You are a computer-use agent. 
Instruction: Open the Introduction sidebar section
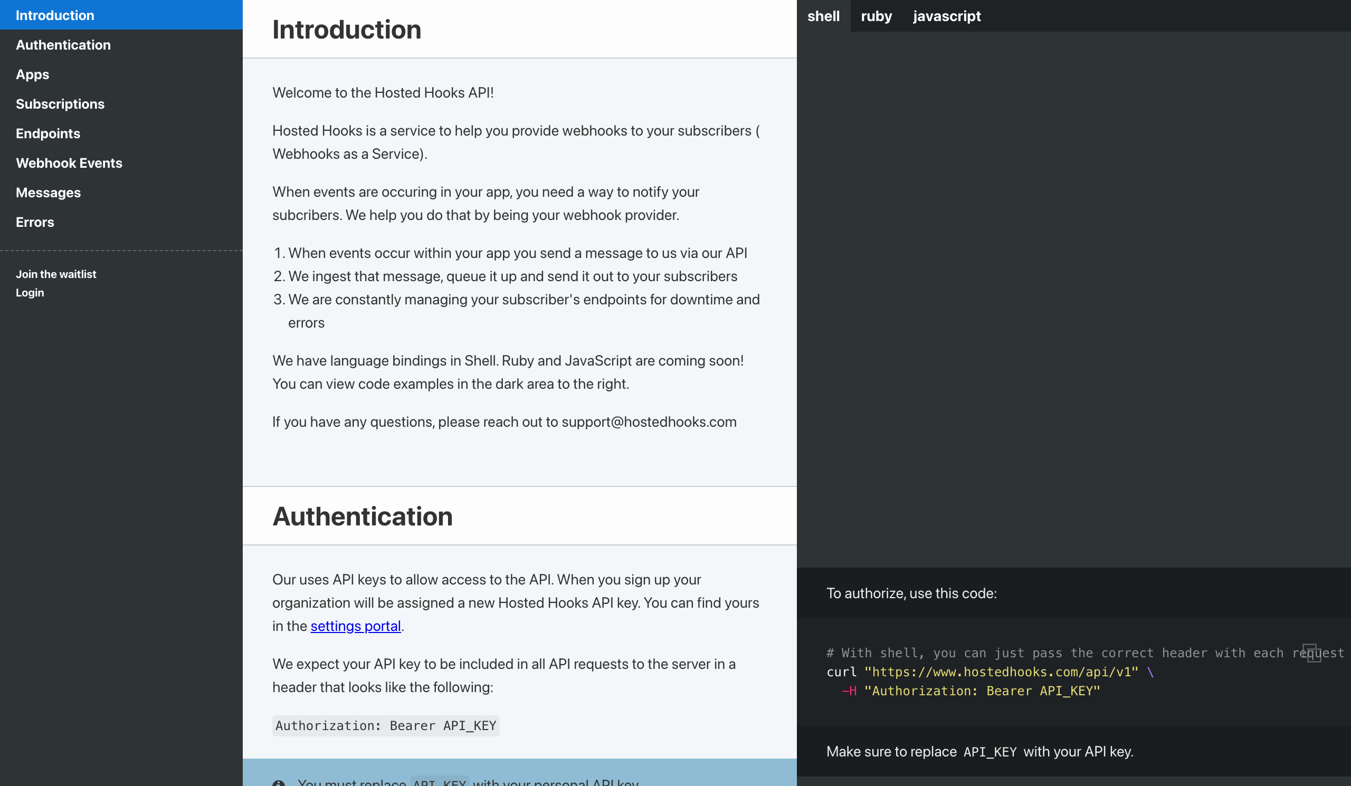pyautogui.click(x=121, y=15)
